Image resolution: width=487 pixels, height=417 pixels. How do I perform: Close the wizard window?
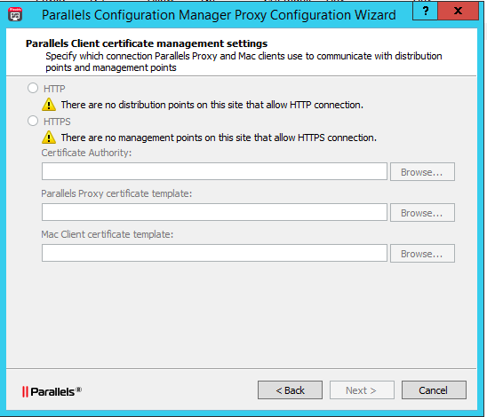(x=458, y=11)
